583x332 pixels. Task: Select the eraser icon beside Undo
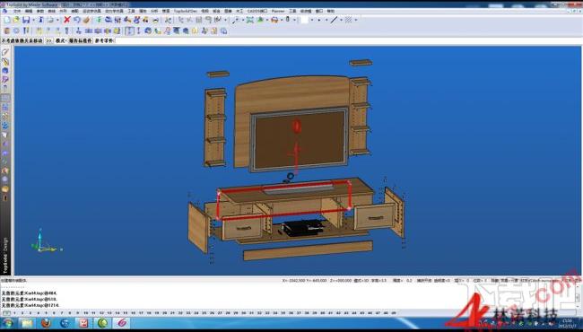[x=86, y=20]
